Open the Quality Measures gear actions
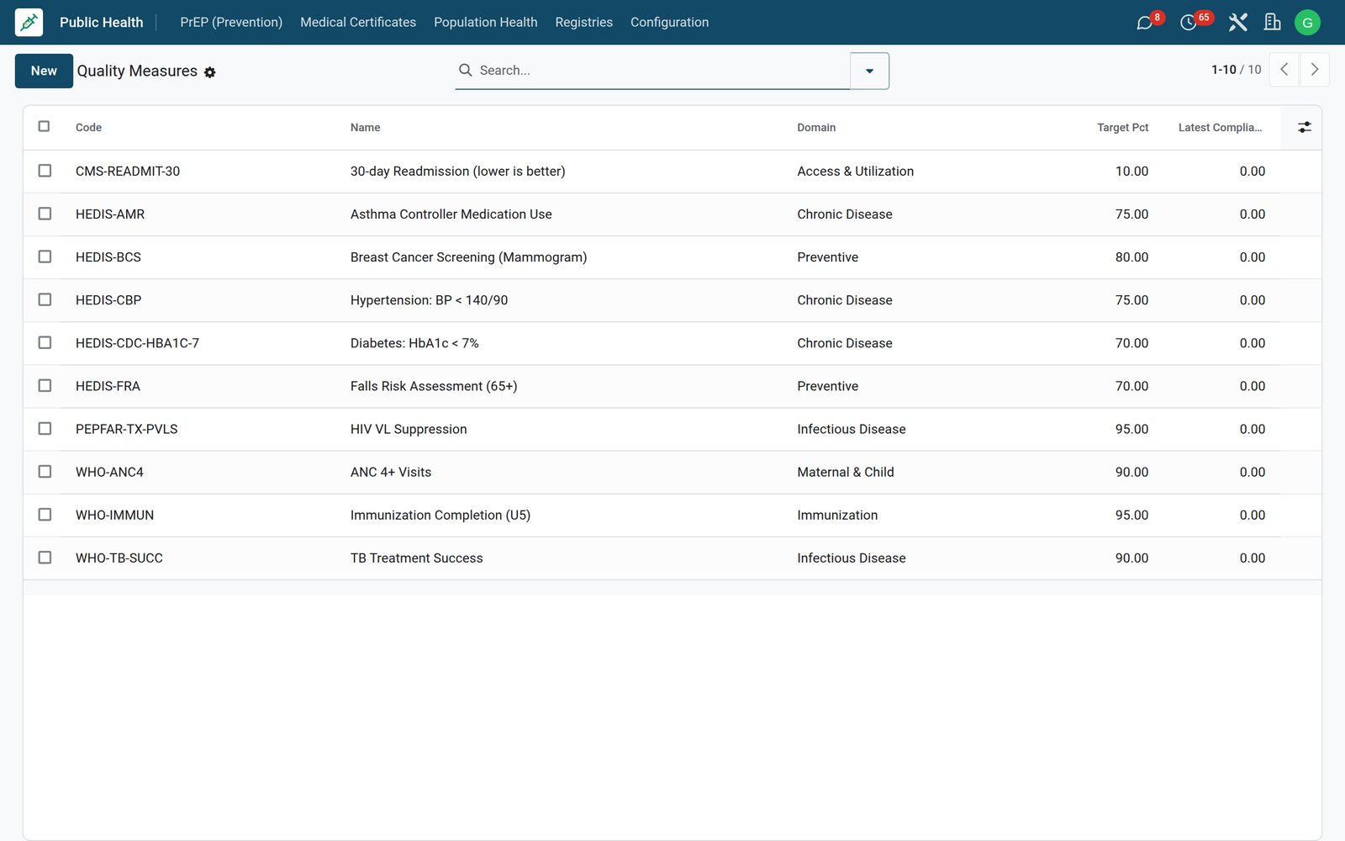Viewport: 1345px width, 841px height. 210,72
